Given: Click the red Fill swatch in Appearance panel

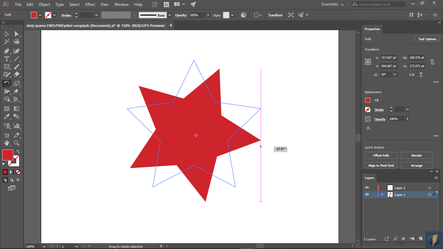Looking at the screenshot, I should pyautogui.click(x=368, y=100).
